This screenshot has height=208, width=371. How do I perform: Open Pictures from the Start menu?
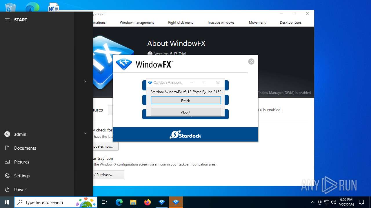click(37, 162)
